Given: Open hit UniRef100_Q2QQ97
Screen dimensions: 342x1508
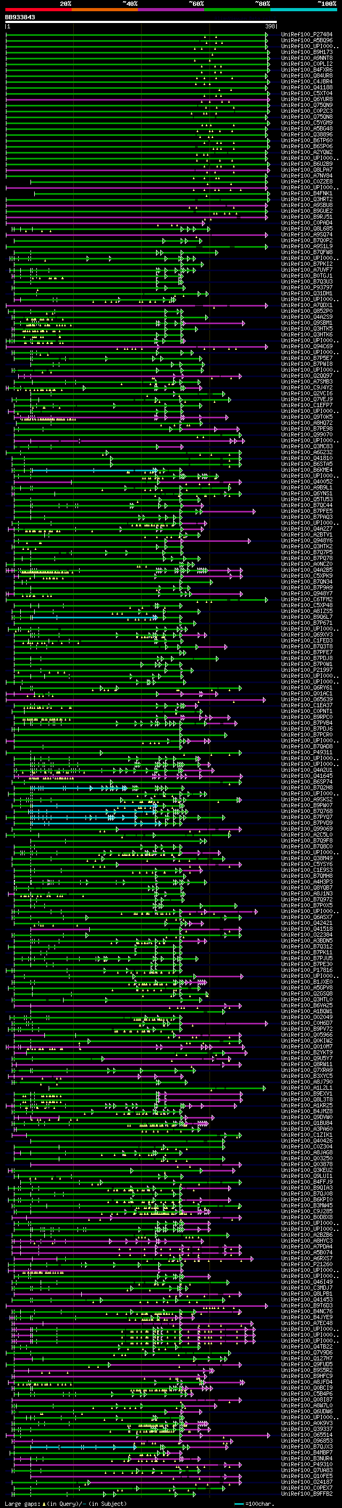Looking at the screenshot, I should click(x=306, y=376).
